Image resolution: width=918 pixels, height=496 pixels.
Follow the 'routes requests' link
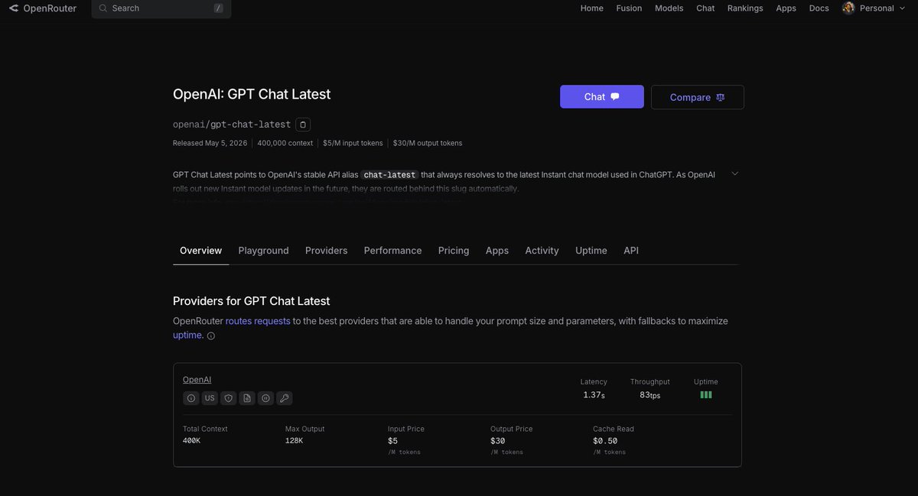coord(258,321)
